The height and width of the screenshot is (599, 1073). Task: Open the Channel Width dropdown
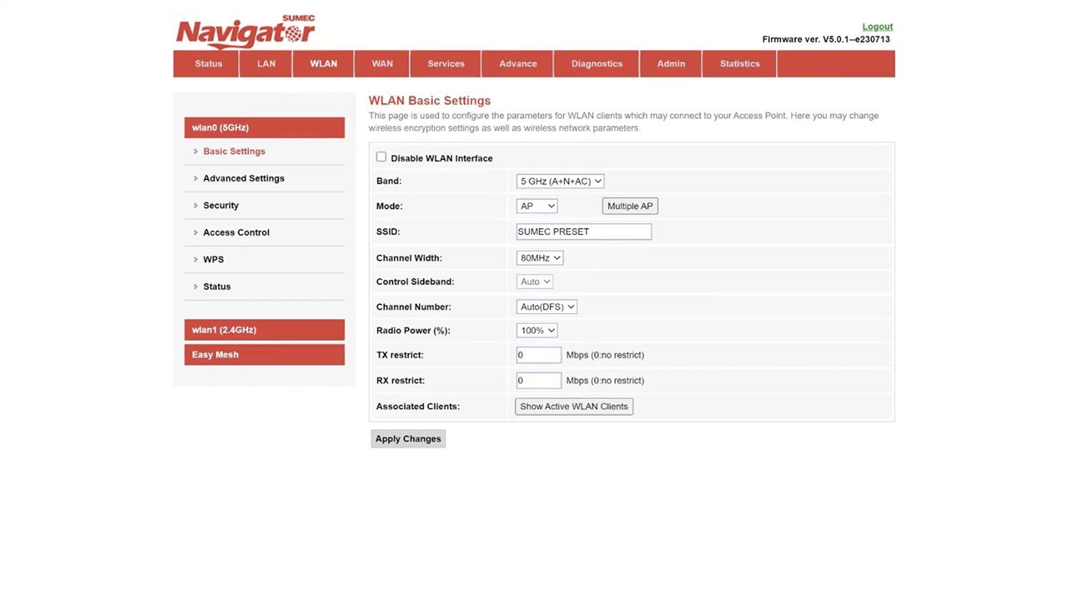[539, 258]
